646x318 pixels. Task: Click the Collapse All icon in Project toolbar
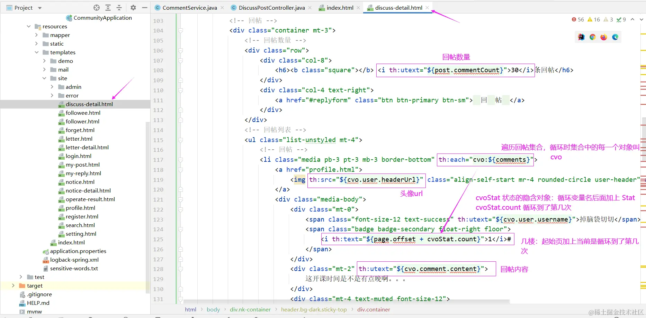(119, 8)
